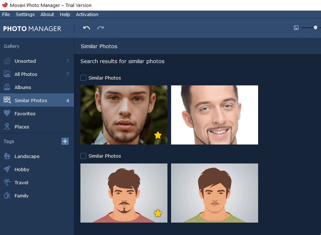
Task: Open Places via the map pin icon
Action: pos(7,127)
